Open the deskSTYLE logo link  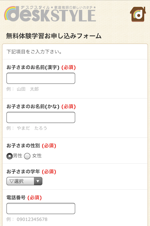click(x=50, y=14)
